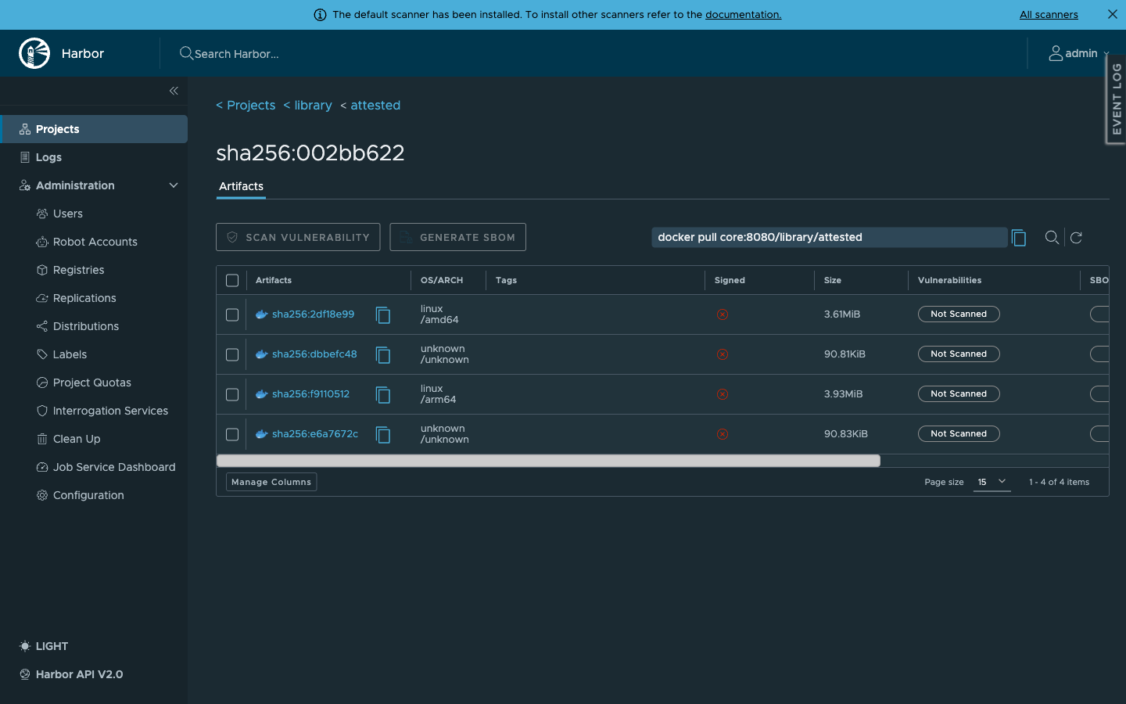Viewport: 1126px width, 704px height.
Task: Click the signed status icon for sha256:2df18e99
Action: pyautogui.click(x=723, y=314)
